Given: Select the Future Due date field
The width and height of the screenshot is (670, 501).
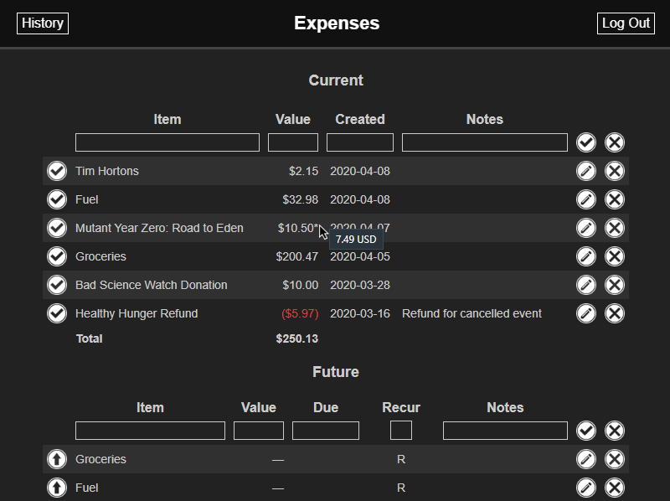Looking at the screenshot, I should (x=326, y=431).
